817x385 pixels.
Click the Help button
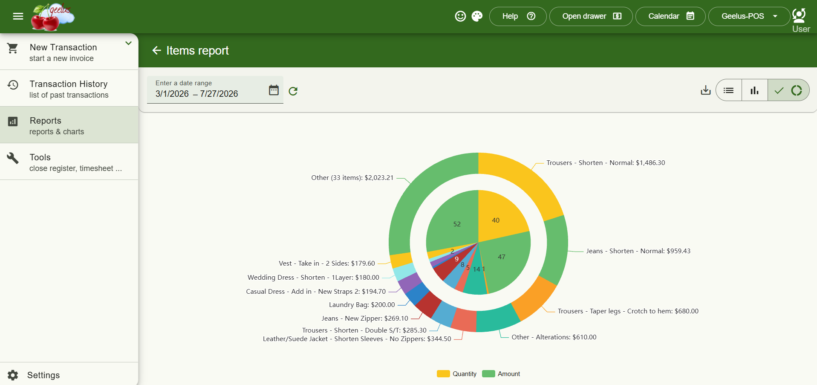[518, 16]
